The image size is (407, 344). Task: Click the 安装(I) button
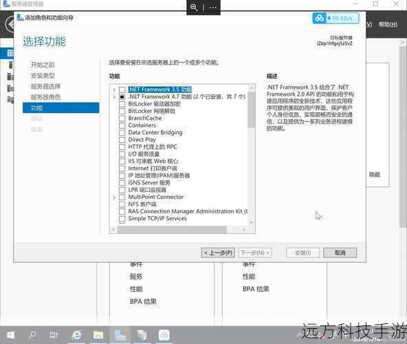click(x=303, y=252)
